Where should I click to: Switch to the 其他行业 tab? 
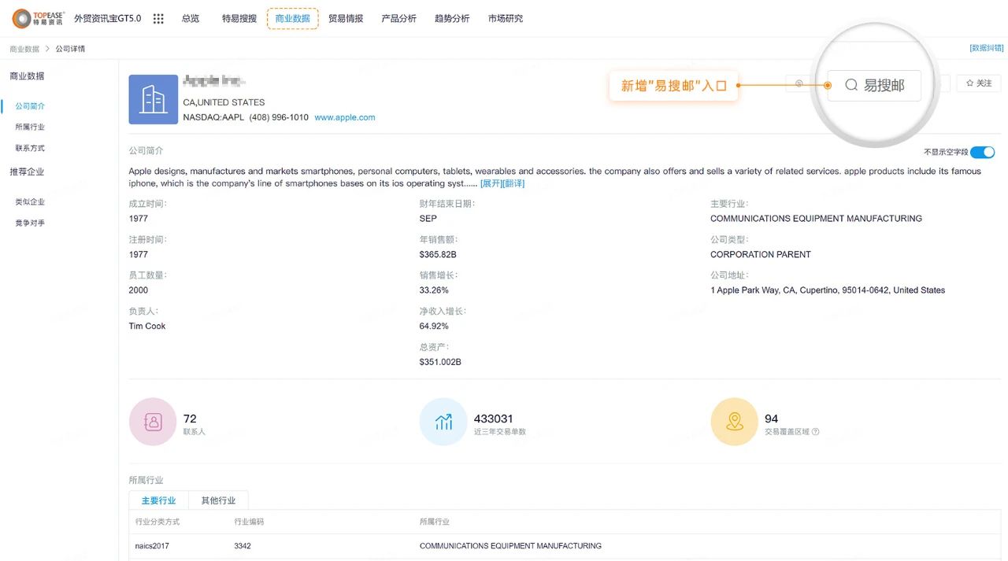(218, 500)
